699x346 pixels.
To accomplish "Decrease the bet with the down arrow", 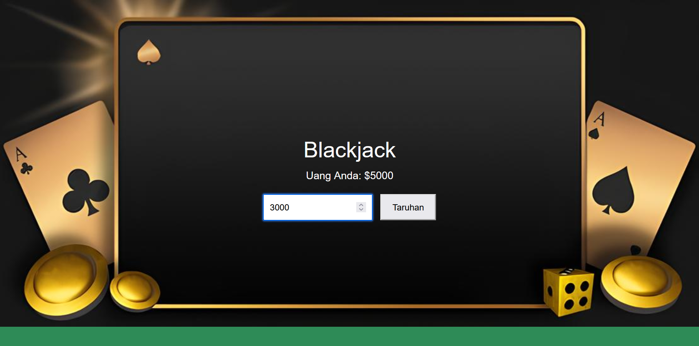I will click(361, 209).
